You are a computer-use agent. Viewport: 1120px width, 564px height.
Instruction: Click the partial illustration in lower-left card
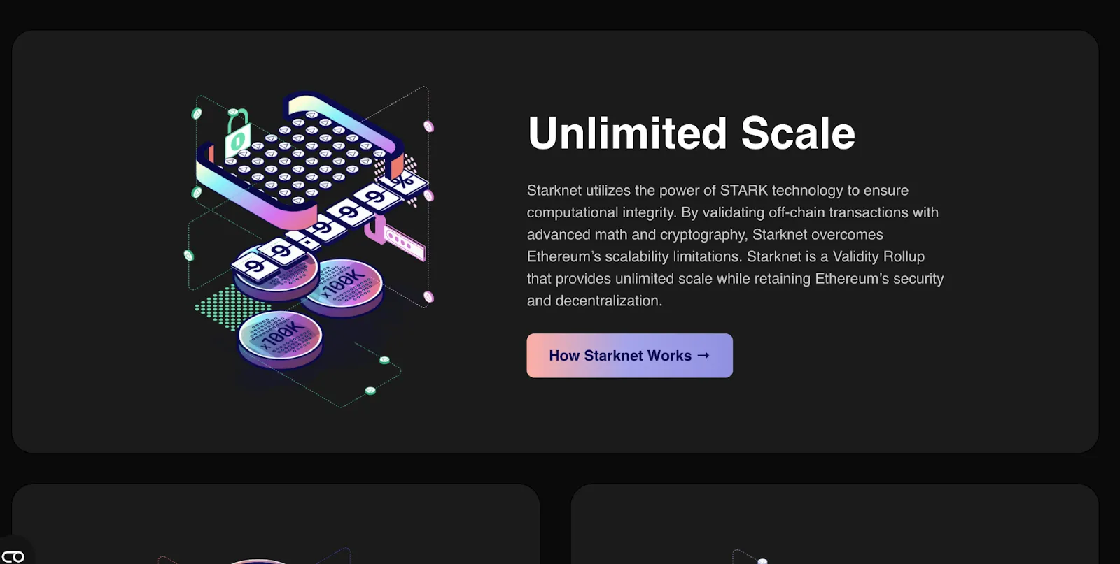tap(255, 557)
